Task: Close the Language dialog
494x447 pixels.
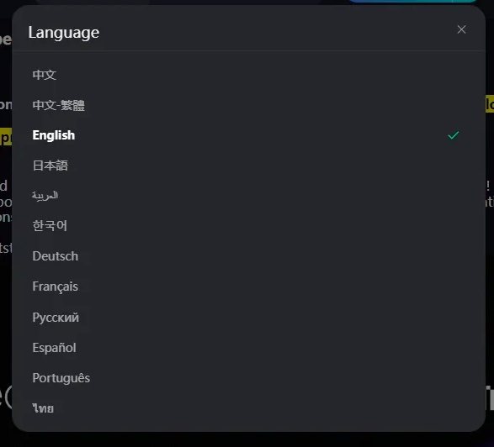Action: click(461, 29)
